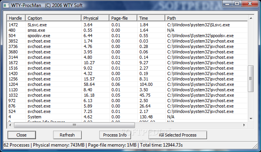Sort by the Time column header
The image size is (261, 152).
pyautogui.click(x=151, y=18)
